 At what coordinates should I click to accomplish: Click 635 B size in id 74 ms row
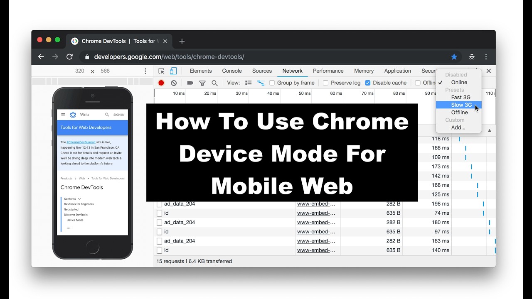394,213
